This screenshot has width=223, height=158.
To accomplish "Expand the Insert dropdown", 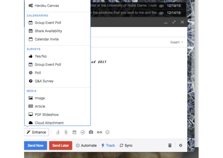I will pyautogui.click(x=177, y=42).
